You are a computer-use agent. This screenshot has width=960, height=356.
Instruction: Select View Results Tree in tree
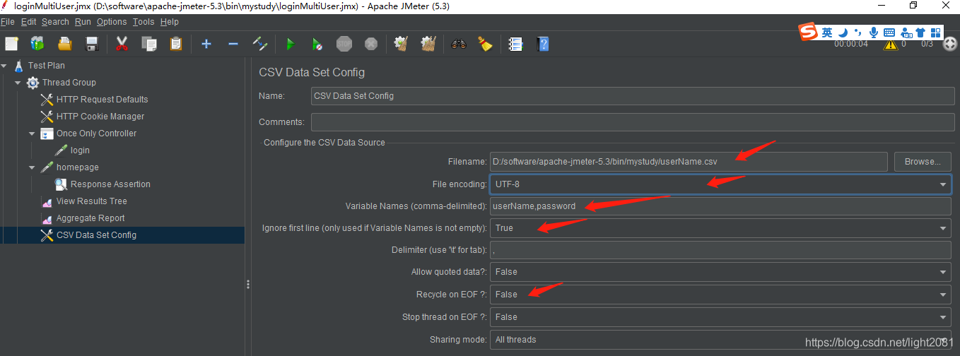(x=91, y=201)
